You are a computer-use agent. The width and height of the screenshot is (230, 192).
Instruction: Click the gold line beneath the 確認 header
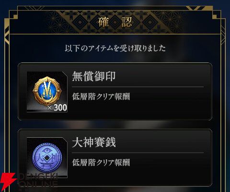click(x=115, y=34)
